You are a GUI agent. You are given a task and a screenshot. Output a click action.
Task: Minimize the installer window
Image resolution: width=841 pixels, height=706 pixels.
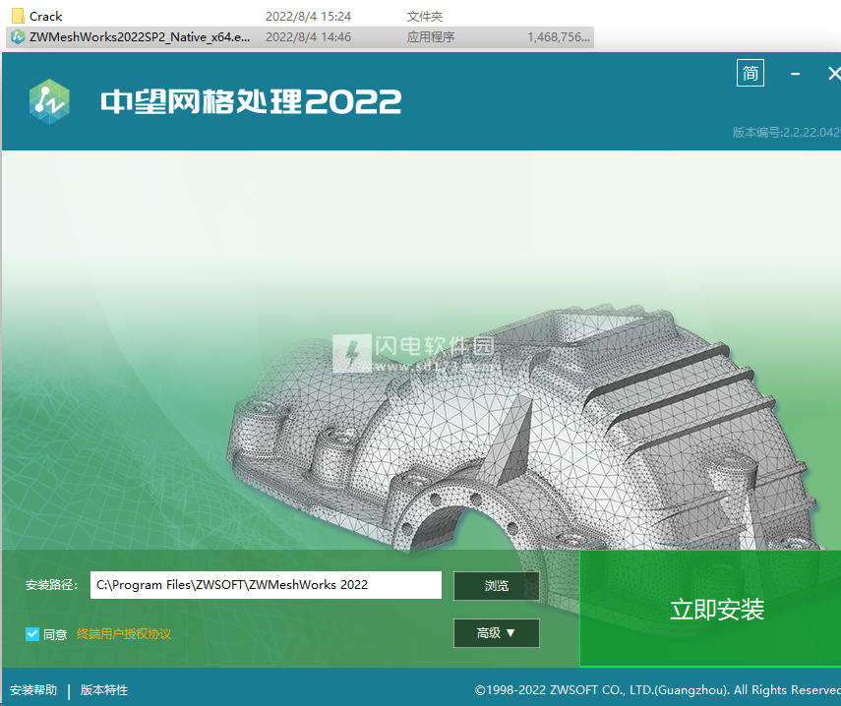(796, 74)
